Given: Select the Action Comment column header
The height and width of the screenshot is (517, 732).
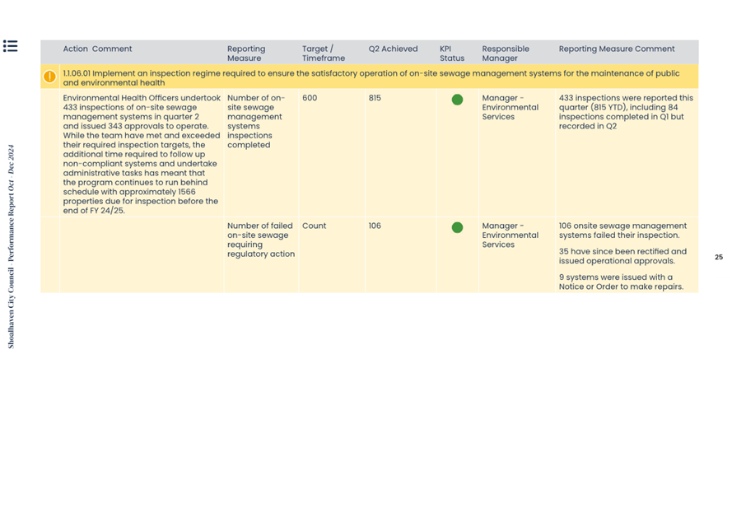Looking at the screenshot, I should 97,49.
